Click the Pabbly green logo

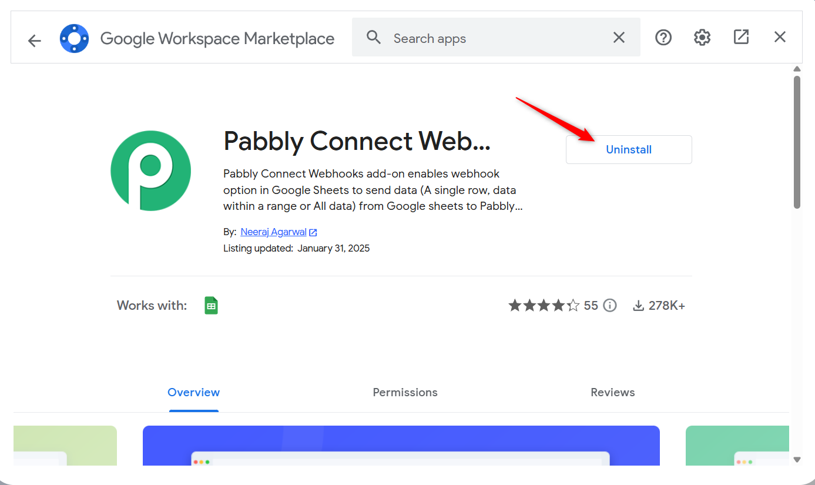151,170
